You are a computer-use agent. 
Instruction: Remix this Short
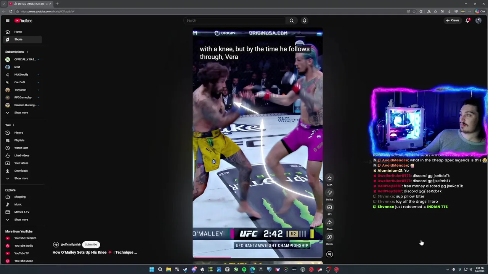pyautogui.click(x=329, y=237)
